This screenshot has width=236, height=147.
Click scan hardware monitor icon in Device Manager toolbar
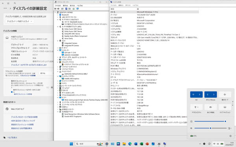pos(77,9)
